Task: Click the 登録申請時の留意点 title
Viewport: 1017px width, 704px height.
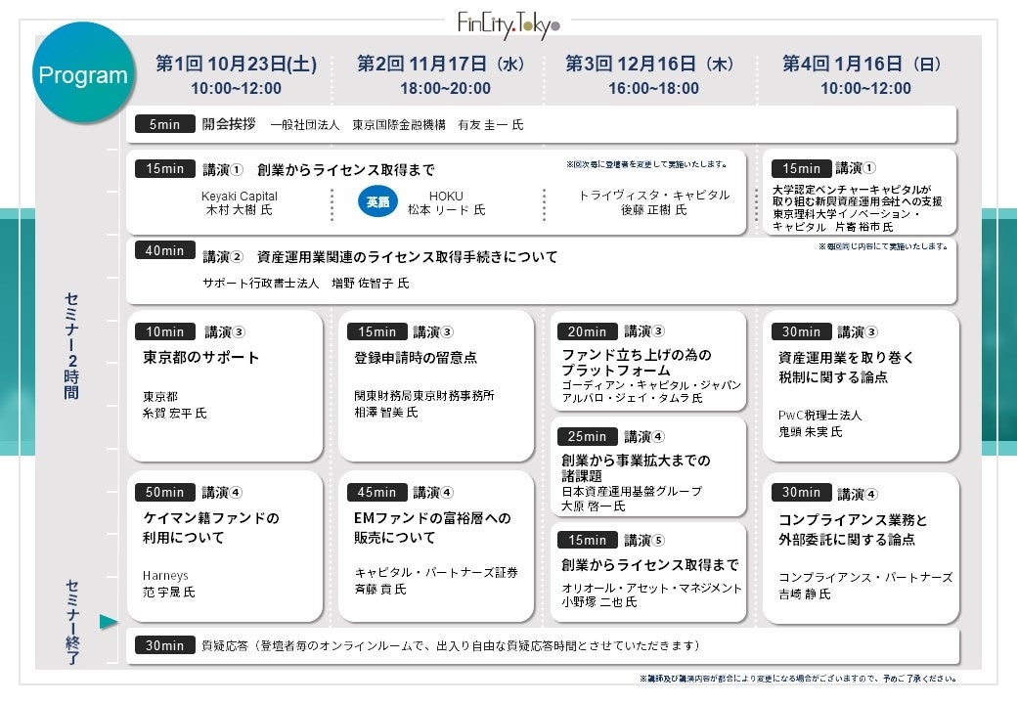Action: click(x=416, y=358)
